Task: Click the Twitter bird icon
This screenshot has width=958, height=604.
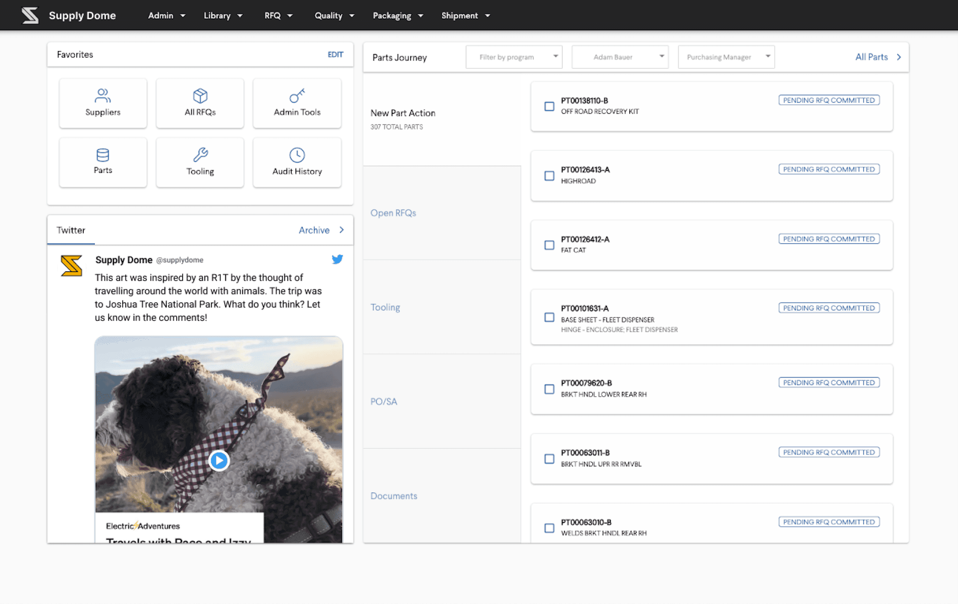Action: 337,259
